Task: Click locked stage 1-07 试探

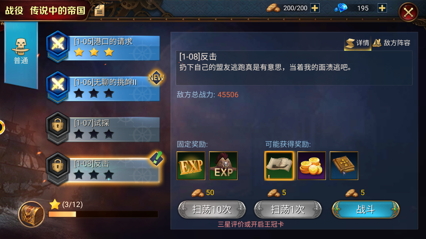Action: (x=103, y=128)
